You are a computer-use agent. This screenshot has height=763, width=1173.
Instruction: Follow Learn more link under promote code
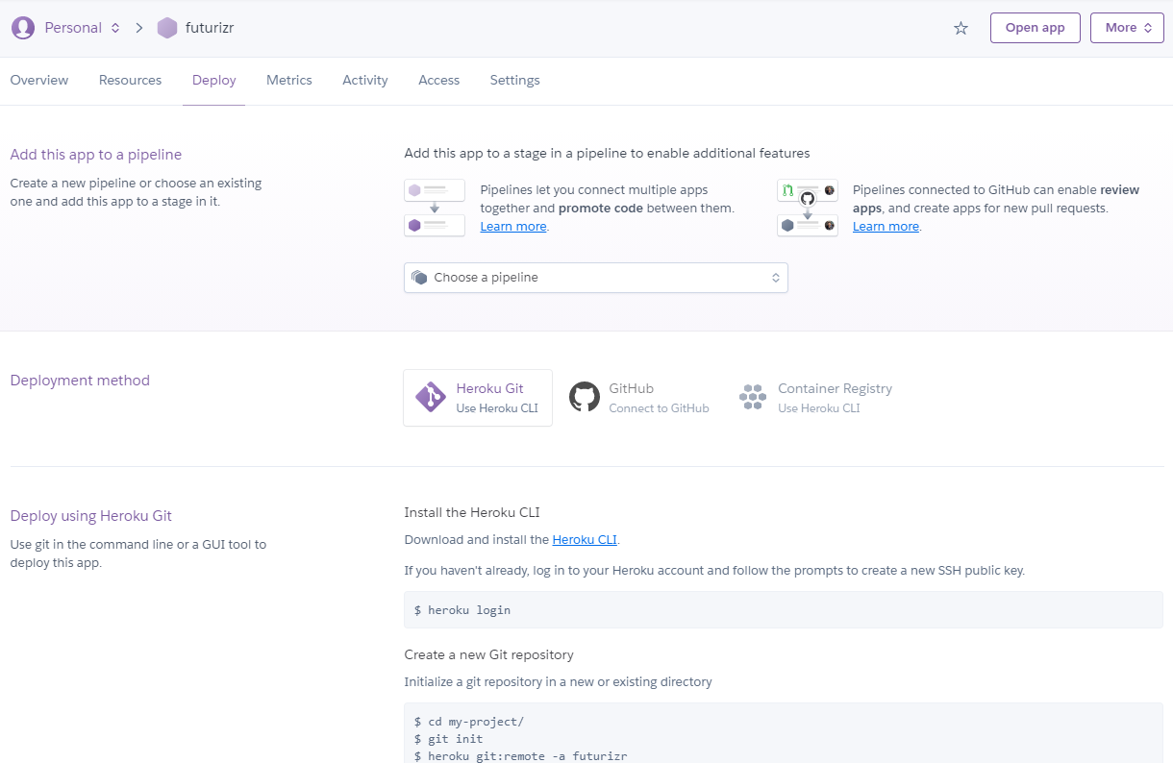pyautogui.click(x=513, y=227)
